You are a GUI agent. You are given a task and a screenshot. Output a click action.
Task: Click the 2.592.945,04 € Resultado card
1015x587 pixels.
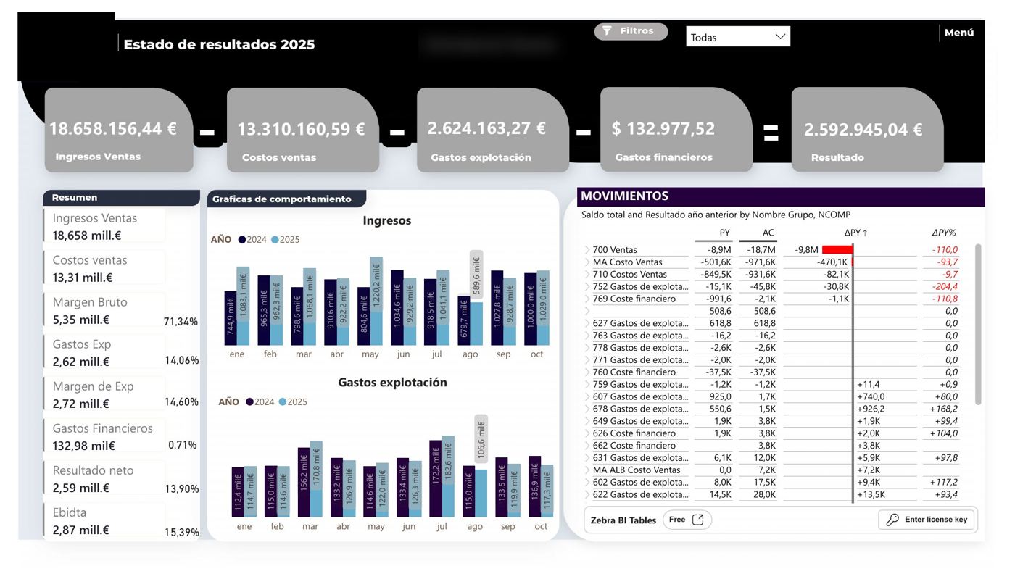click(867, 130)
